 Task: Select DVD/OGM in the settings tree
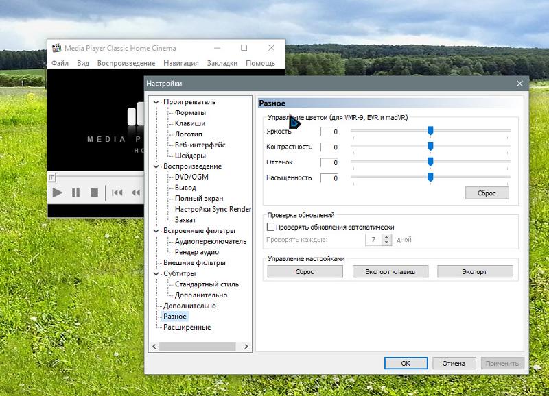[191, 177]
